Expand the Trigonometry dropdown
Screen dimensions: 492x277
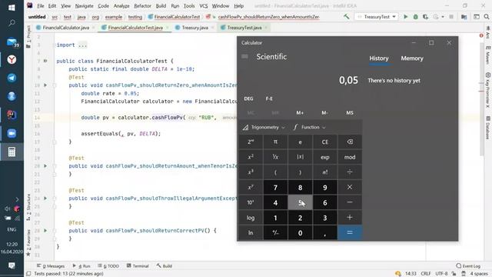coord(264,127)
